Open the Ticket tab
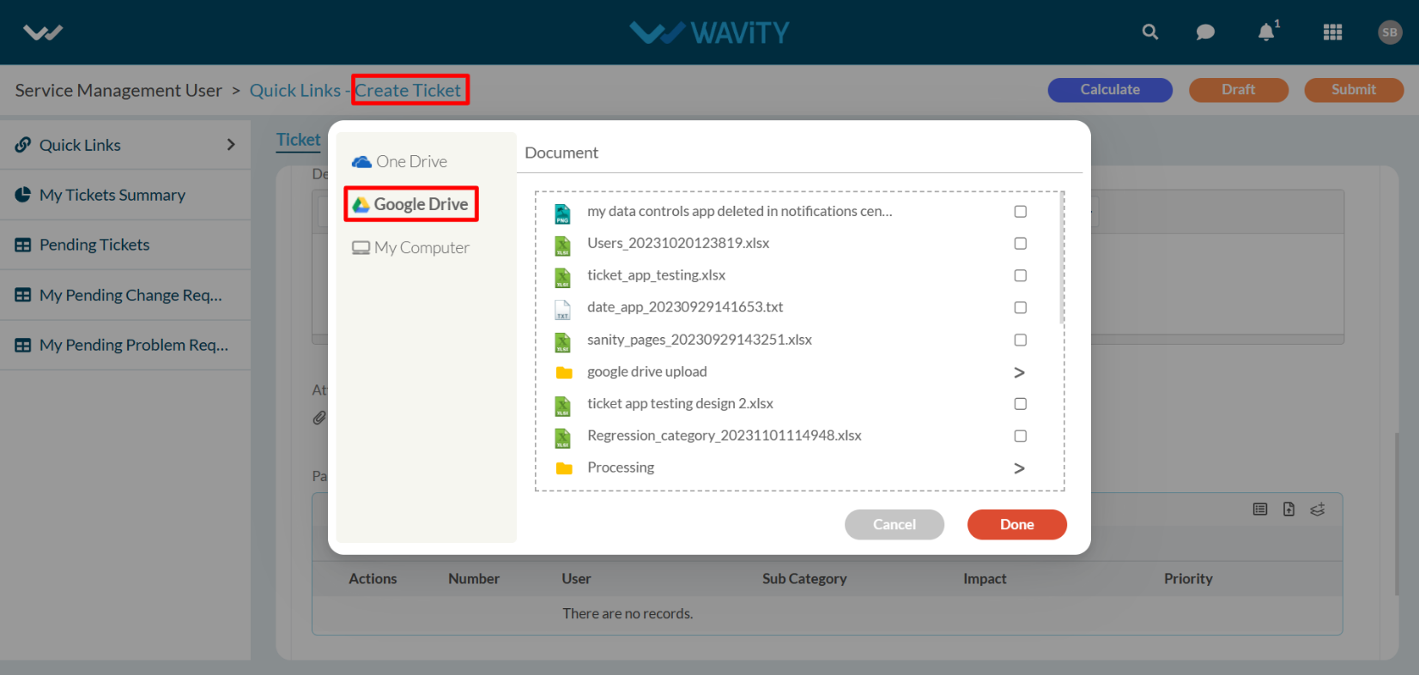The height and width of the screenshot is (675, 1419). coord(298,140)
